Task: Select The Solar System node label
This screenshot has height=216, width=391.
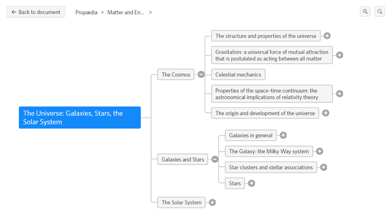Action: pos(181,202)
